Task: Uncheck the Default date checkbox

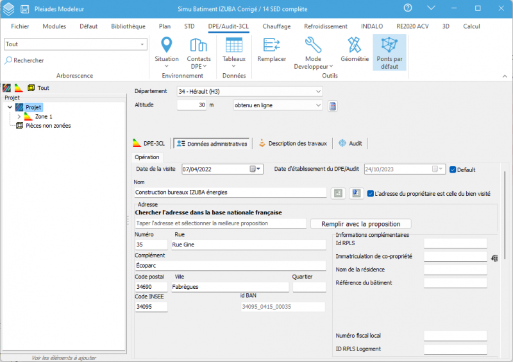Action: click(453, 169)
